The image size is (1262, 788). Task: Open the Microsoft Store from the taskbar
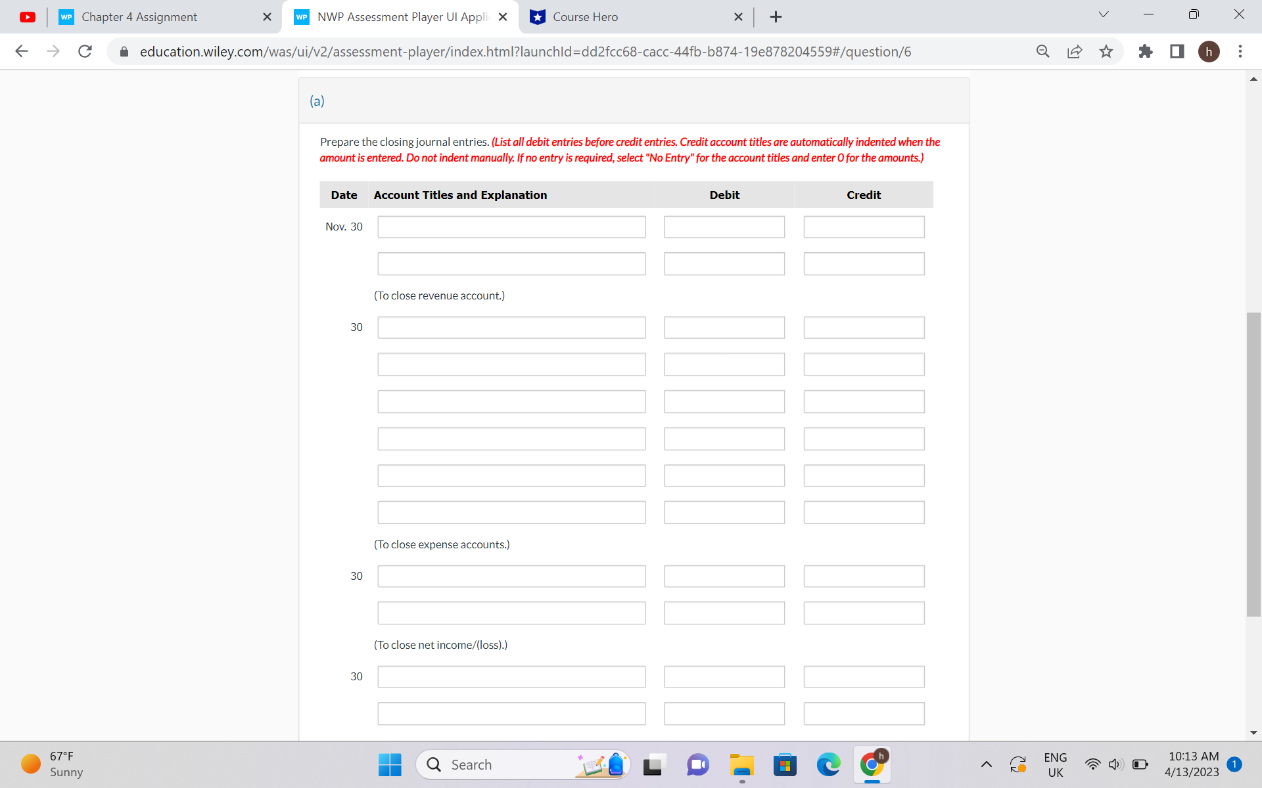pyautogui.click(x=785, y=764)
